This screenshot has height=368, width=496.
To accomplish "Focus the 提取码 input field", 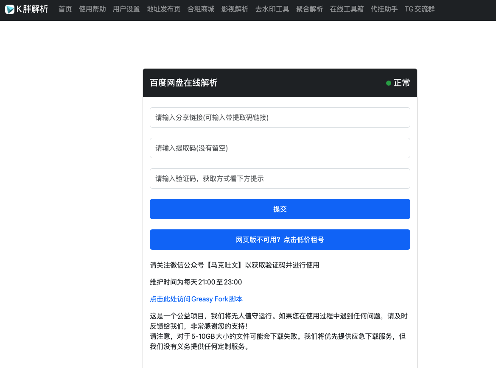I will [280, 148].
